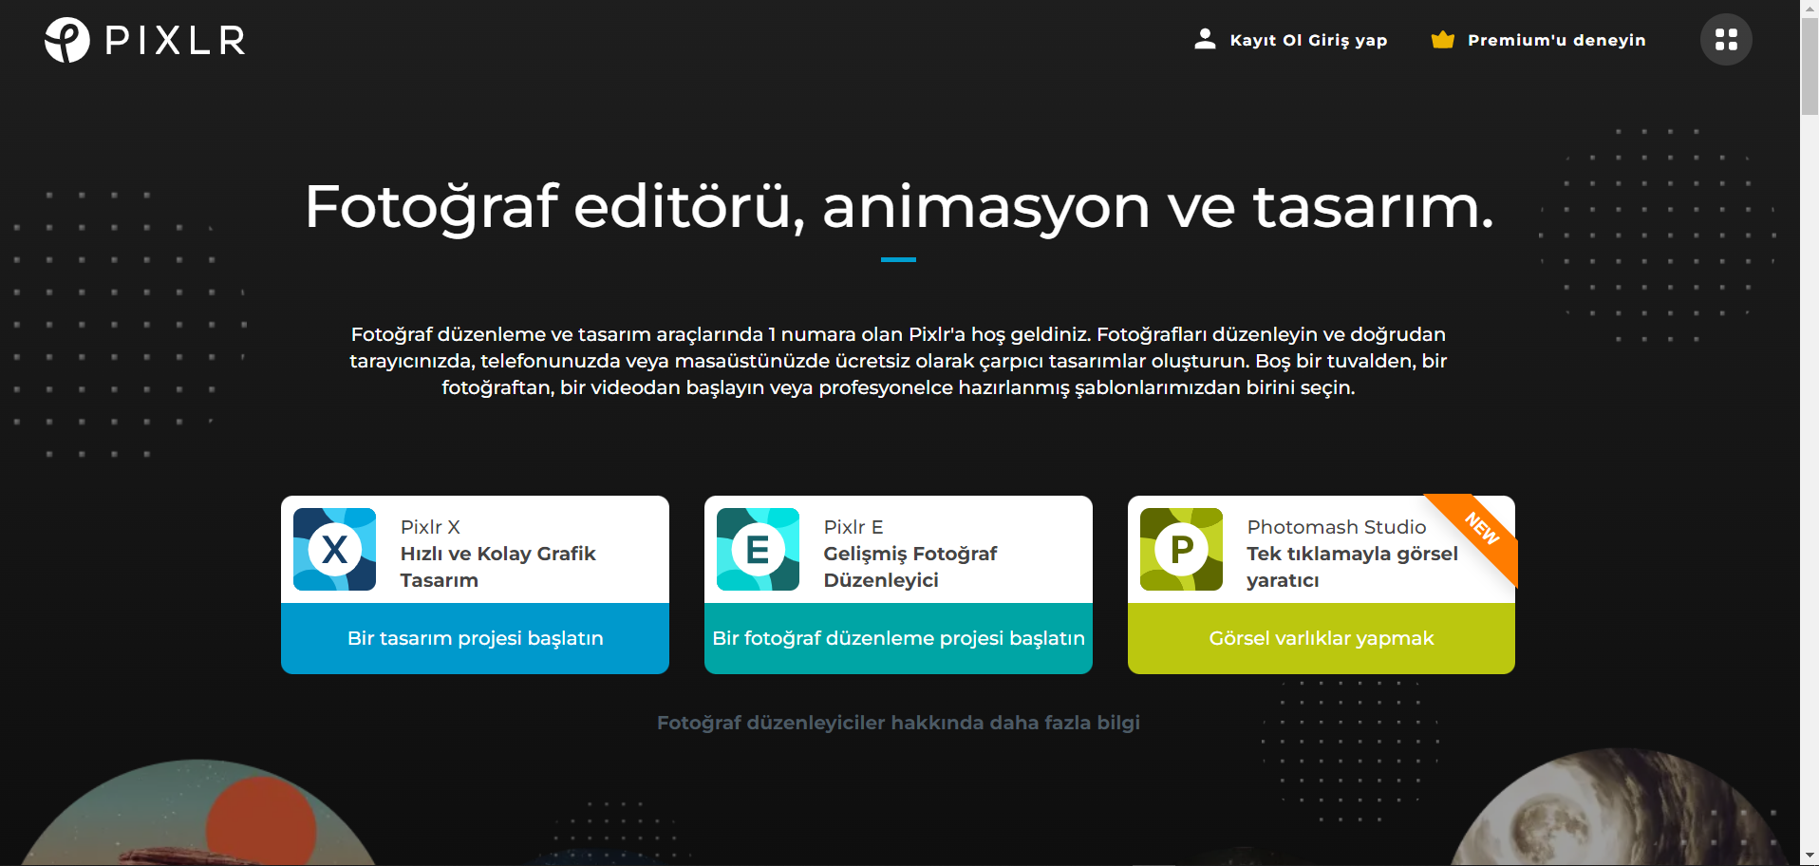Click the 'Pixlr E' title text
The height and width of the screenshot is (866, 1819).
(x=853, y=527)
